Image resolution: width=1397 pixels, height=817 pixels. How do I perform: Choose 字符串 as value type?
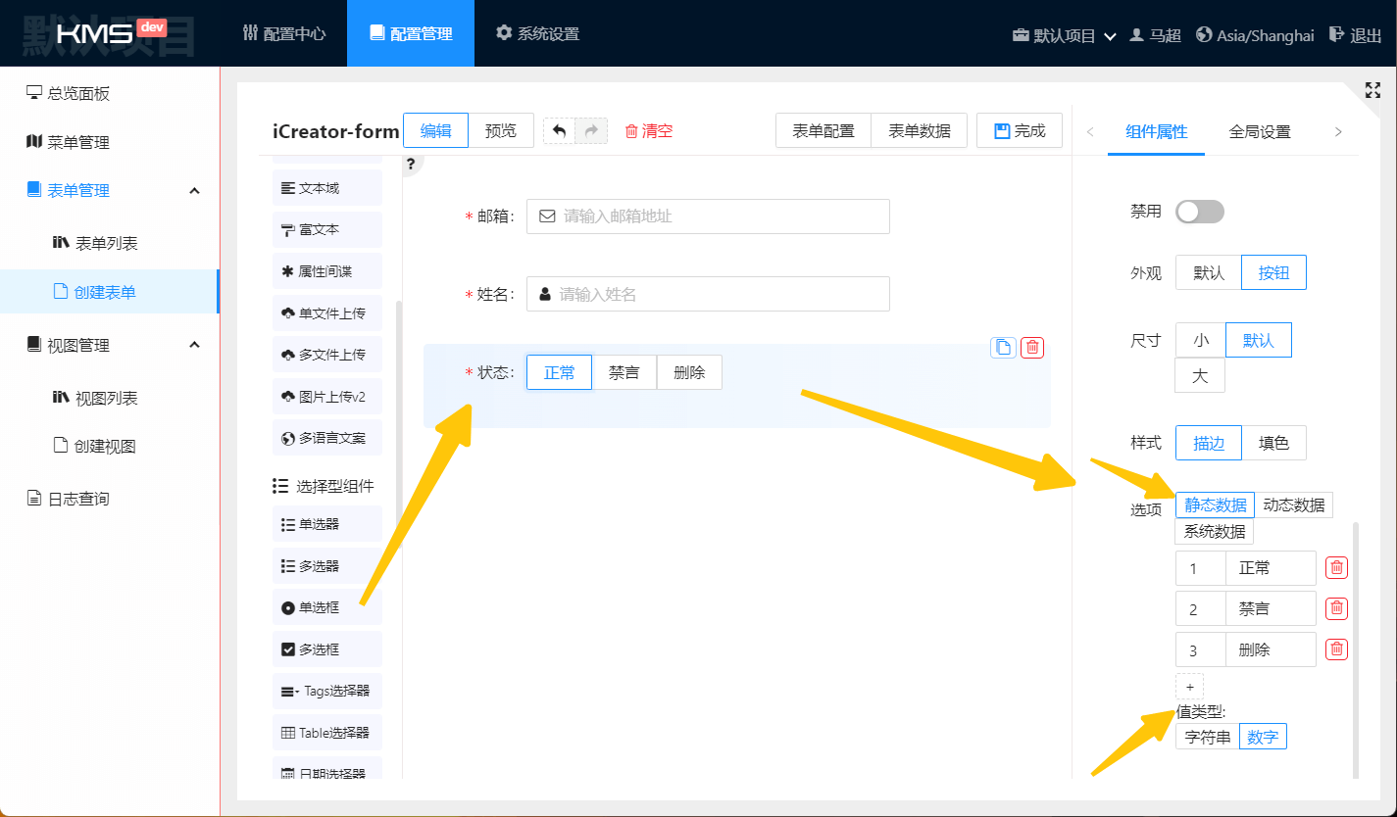[x=1208, y=737]
